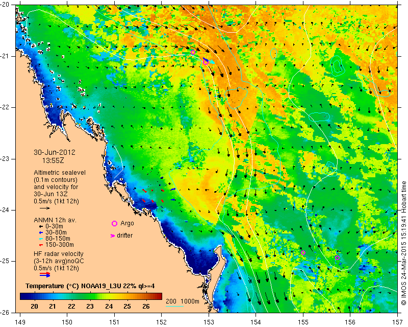Click the 24 value on temperature colorbar
The height and width of the screenshot is (327, 408).
(109, 306)
